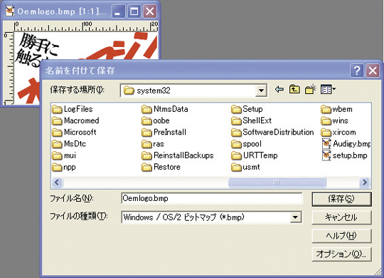The width and height of the screenshot is (384, 278).
Task: Select the Restore folder
Action: point(161,167)
